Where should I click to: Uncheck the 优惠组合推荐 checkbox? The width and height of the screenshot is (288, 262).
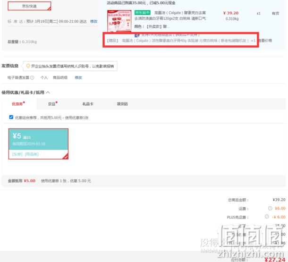coord(11,117)
